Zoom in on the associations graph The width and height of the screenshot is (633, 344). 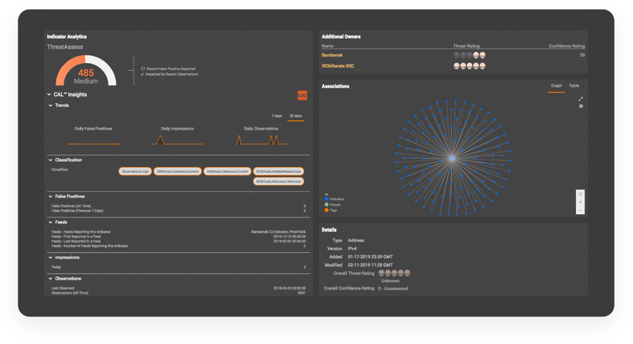580,202
